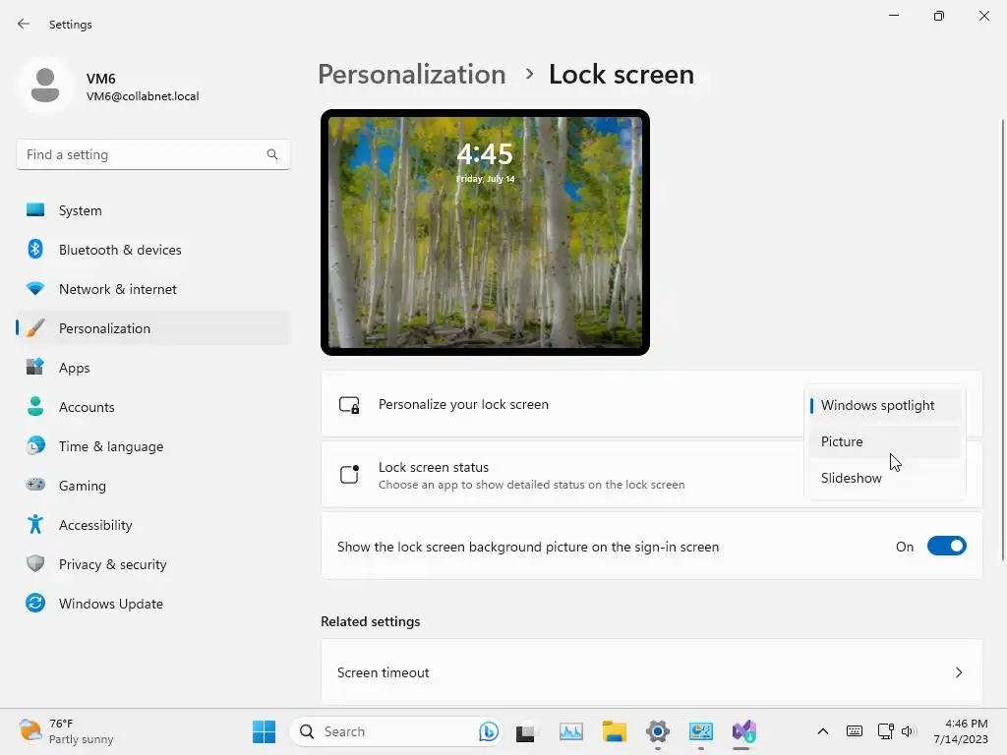Click the Lock screen page title
1007x755 pixels.
622,75
